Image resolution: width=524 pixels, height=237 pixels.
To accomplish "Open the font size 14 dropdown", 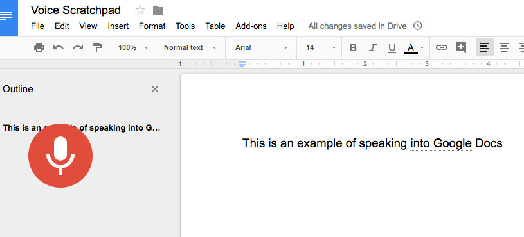I will 320,47.
